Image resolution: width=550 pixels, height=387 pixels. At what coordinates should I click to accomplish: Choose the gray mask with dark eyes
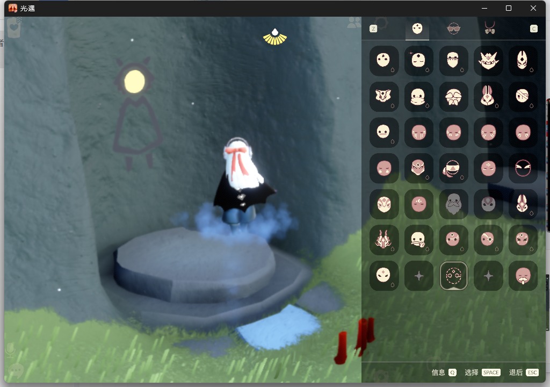488,204
